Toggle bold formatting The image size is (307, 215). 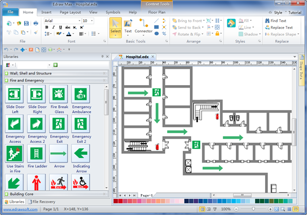(x=47, y=27)
